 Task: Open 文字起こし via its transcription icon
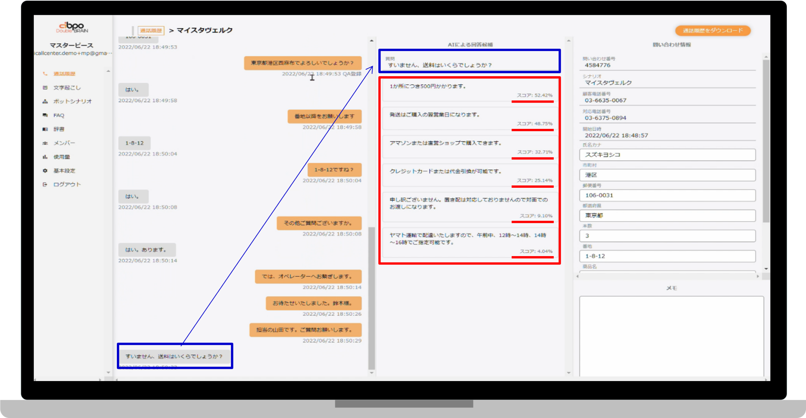pyautogui.click(x=45, y=88)
